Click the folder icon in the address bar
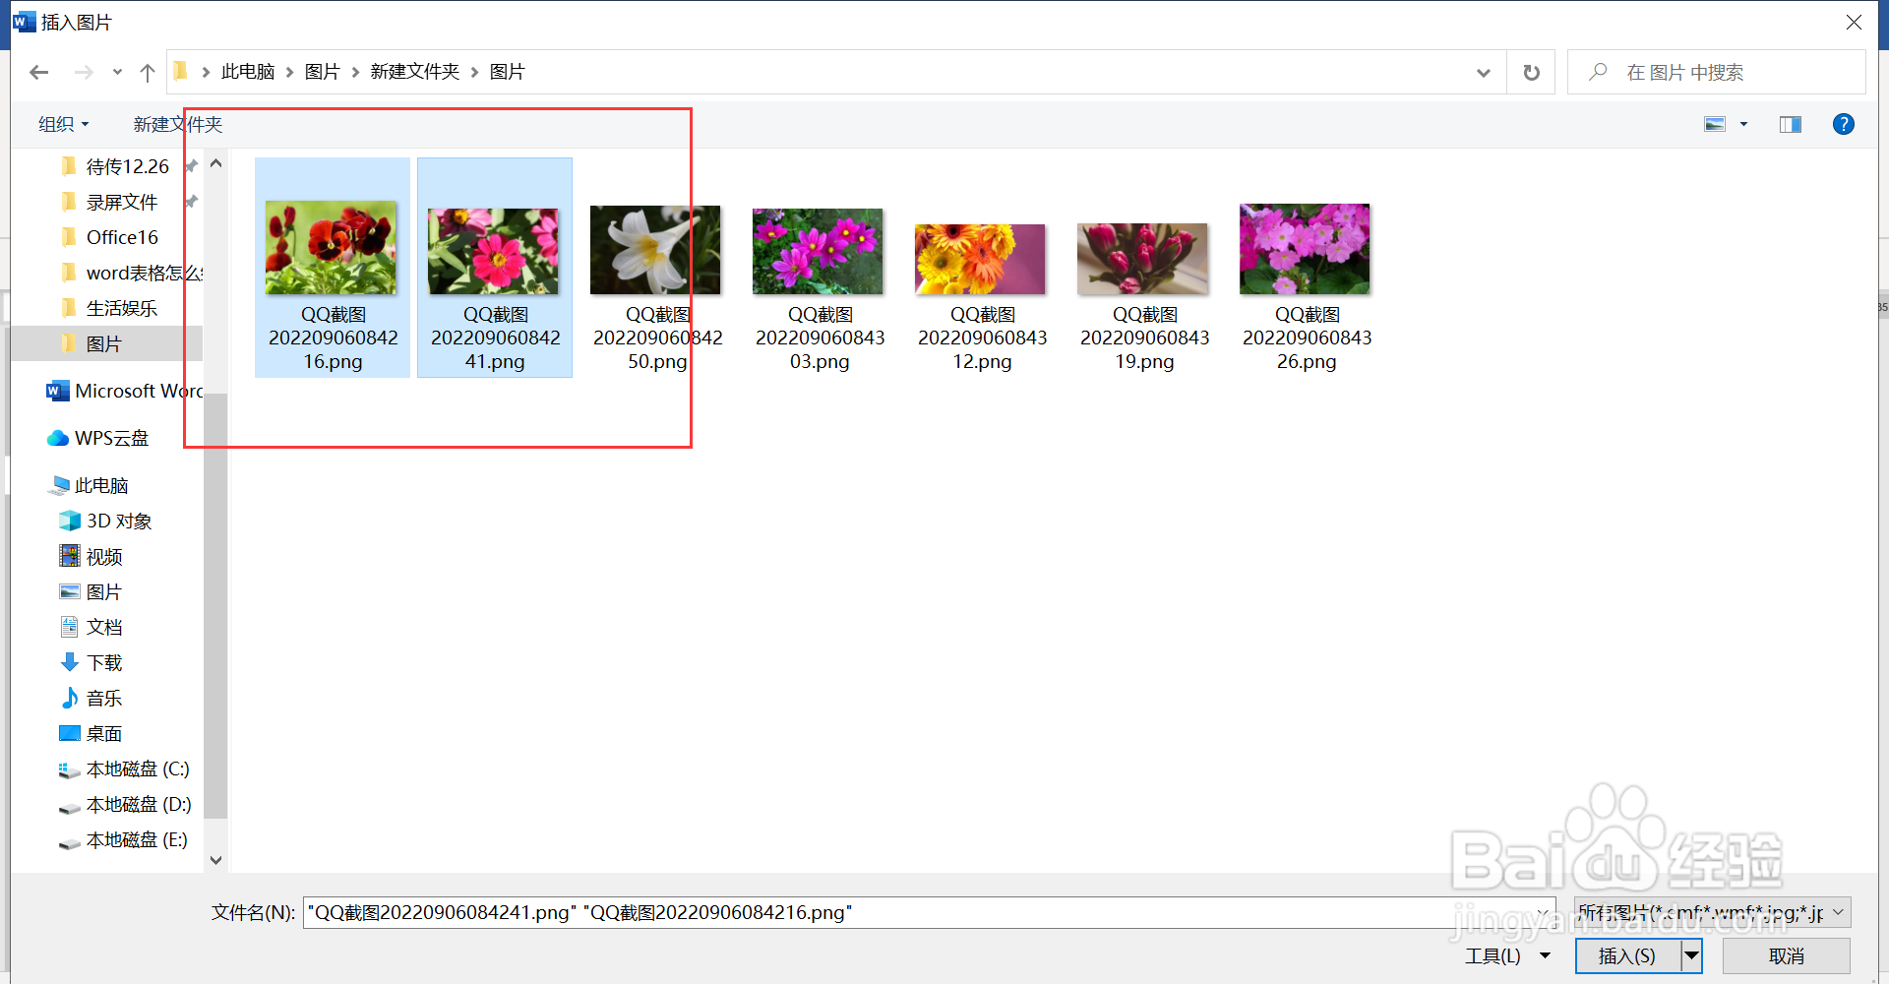The width and height of the screenshot is (1889, 984). 181,71
